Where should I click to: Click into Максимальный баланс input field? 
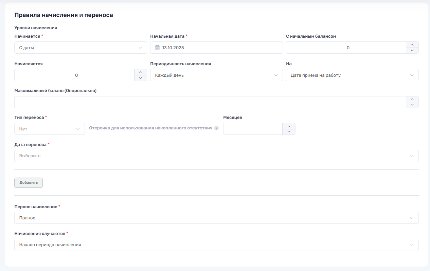(210, 102)
